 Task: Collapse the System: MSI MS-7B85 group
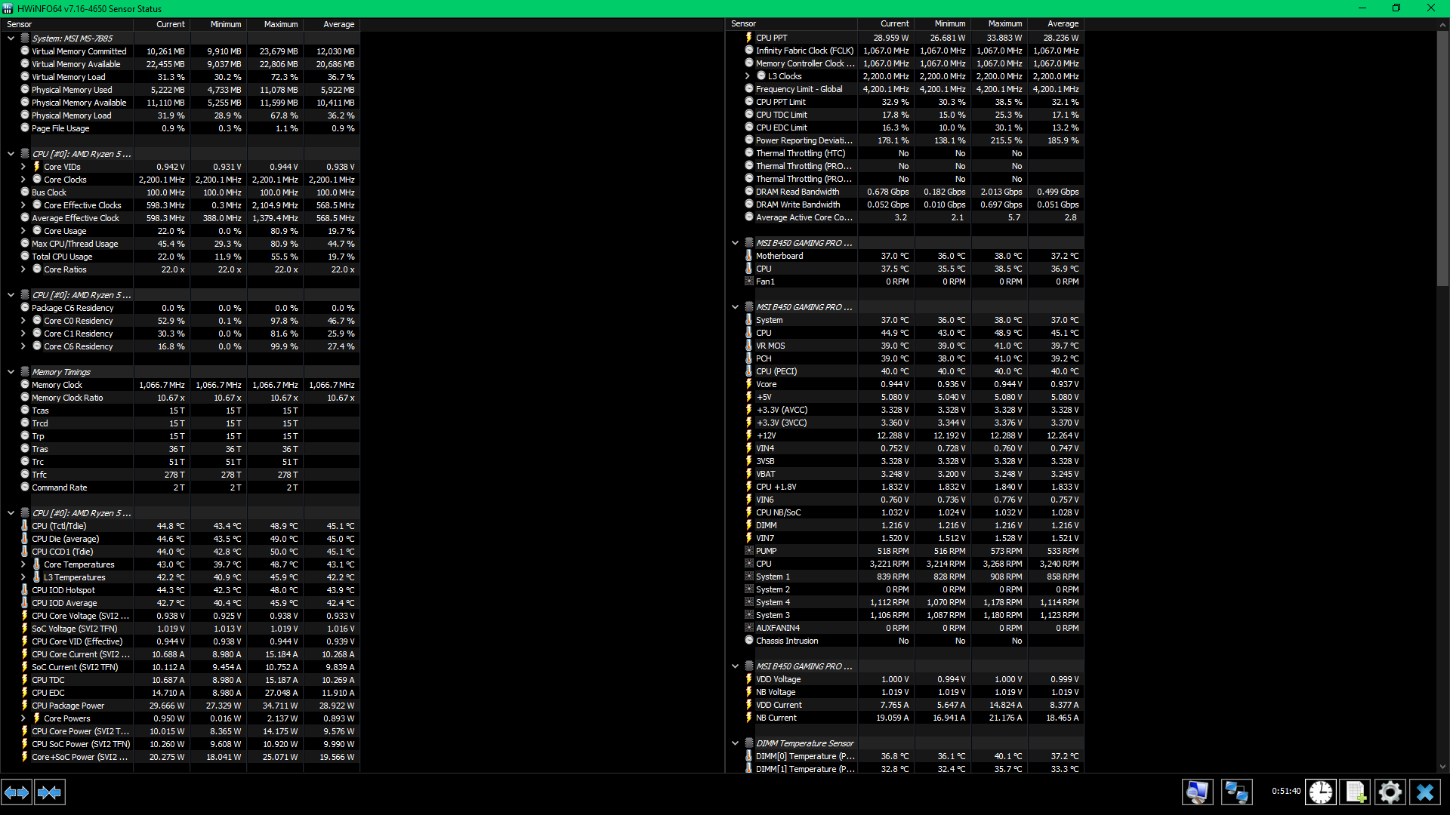(x=11, y=38)
